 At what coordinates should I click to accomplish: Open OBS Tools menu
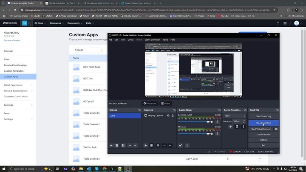[165, 40]
